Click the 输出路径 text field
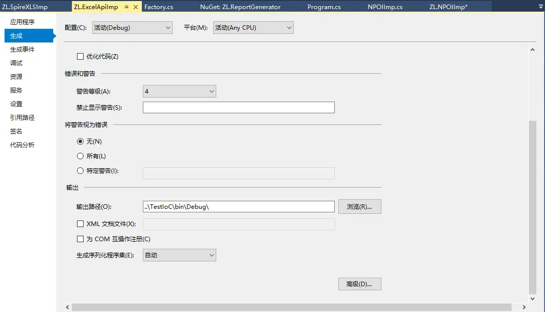 (239, 206)
